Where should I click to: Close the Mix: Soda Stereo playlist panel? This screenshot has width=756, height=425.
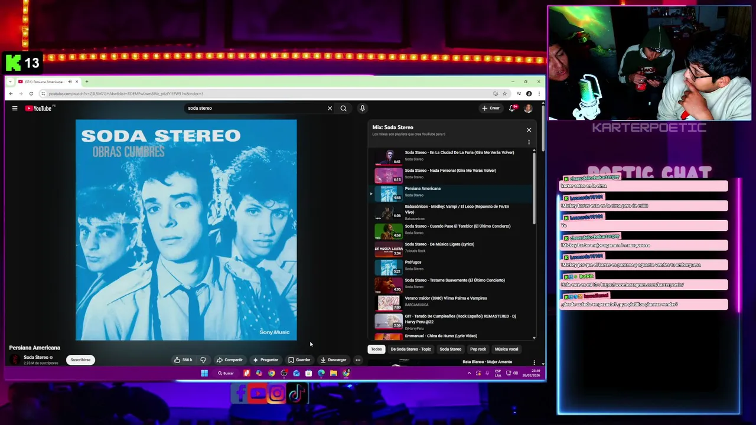pos(529,130)
